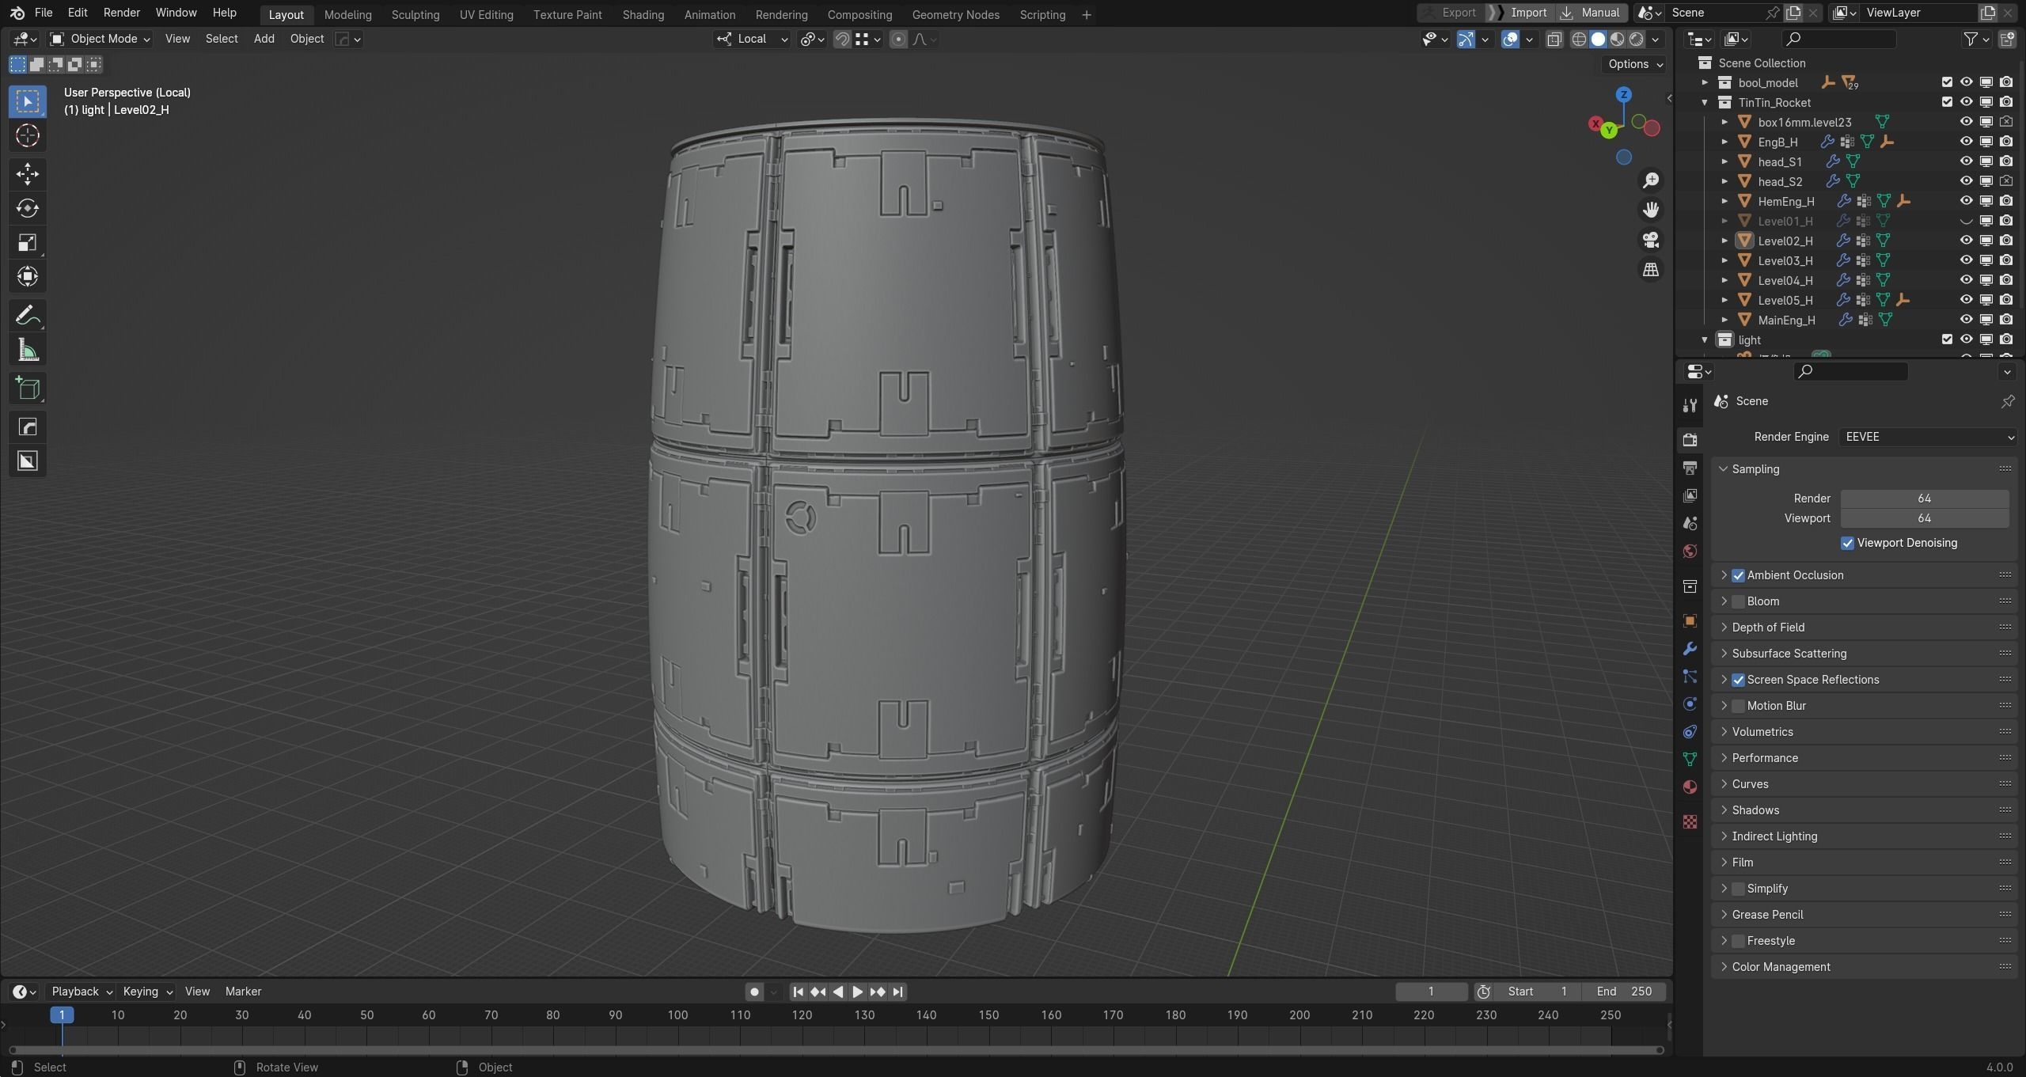Activate the Annotate tool

click(x=28, y=316)
